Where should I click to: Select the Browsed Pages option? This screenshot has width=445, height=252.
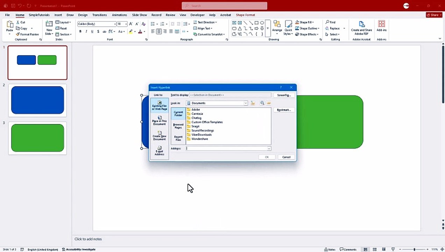pyautogui.click(x=178, y=126)
